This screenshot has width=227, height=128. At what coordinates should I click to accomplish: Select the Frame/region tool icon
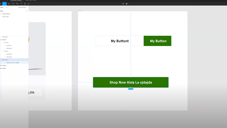click(8, 4)
